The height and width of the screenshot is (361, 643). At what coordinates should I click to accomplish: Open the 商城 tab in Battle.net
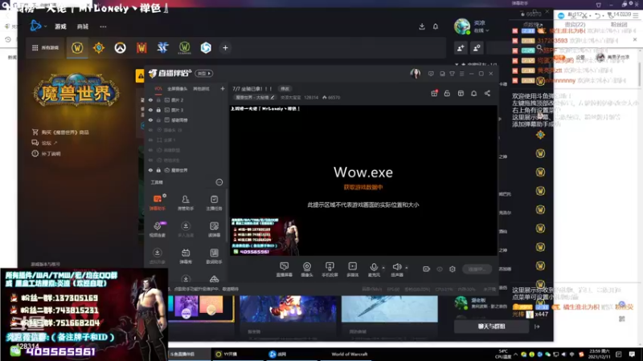(83, 26)
